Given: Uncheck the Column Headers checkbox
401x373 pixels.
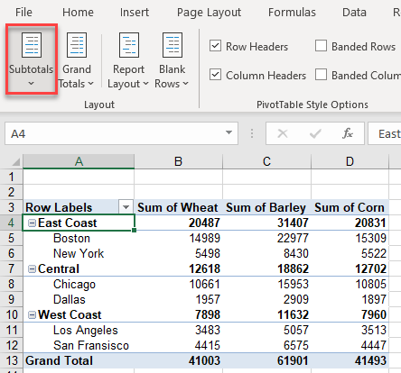Looking at the screenshot, I should pos(215,75).
